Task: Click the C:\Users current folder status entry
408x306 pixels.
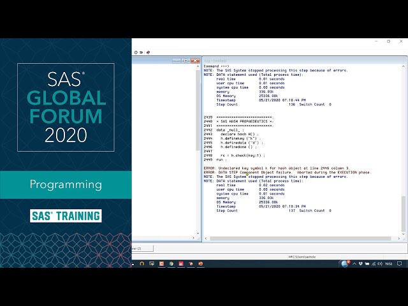Action: 302,257
